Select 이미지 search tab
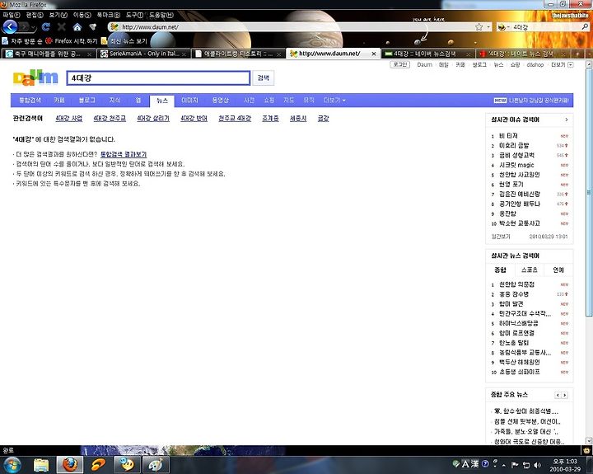This screenshot has height=474, width=593. (190, 101)
